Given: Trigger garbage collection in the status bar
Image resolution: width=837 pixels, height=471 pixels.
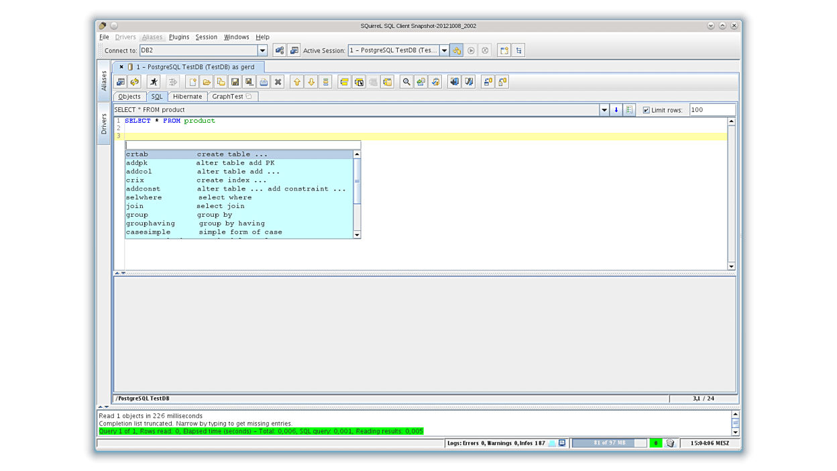Looking at the screenshot, I should tap(669, 443).
